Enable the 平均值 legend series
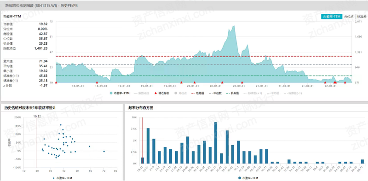The width and height of the screenshot is (368, 181). (x=273, y=93)
